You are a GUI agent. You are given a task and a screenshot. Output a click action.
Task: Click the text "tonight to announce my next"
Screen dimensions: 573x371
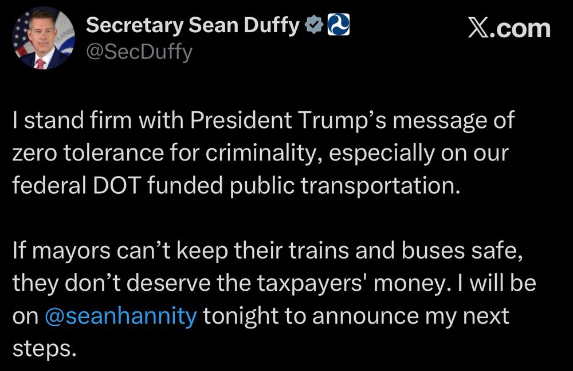coord(356,316)
